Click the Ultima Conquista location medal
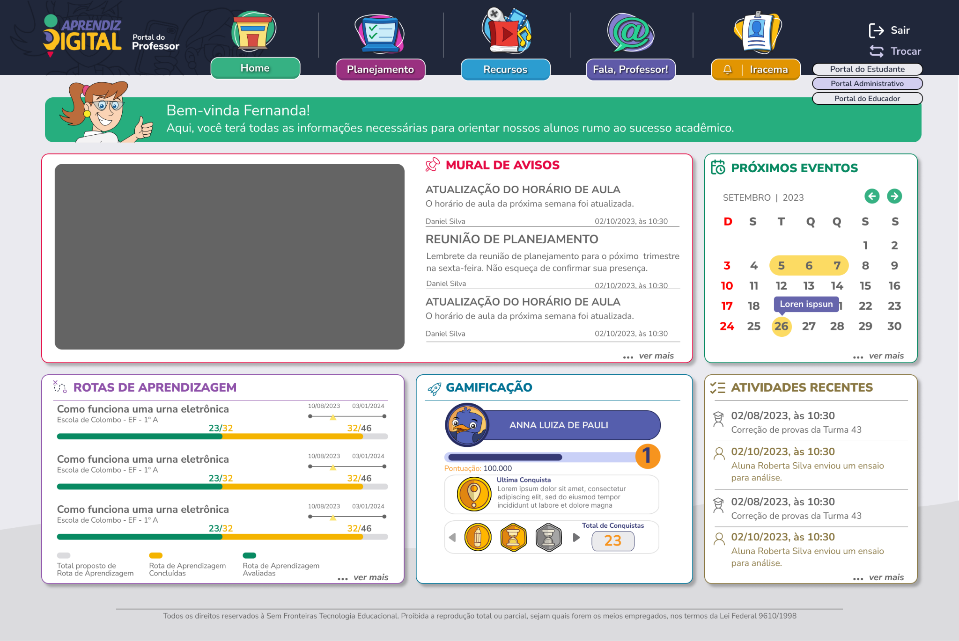 pos(474,494)
